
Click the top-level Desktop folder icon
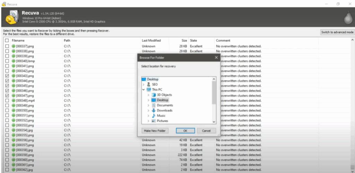[x=144, y=79]
